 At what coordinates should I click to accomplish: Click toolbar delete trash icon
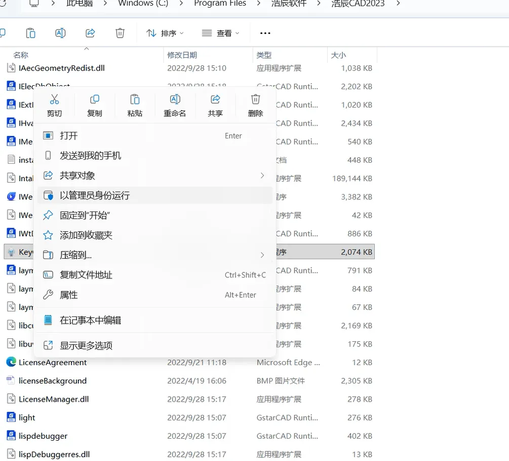[x=120, y=33]
